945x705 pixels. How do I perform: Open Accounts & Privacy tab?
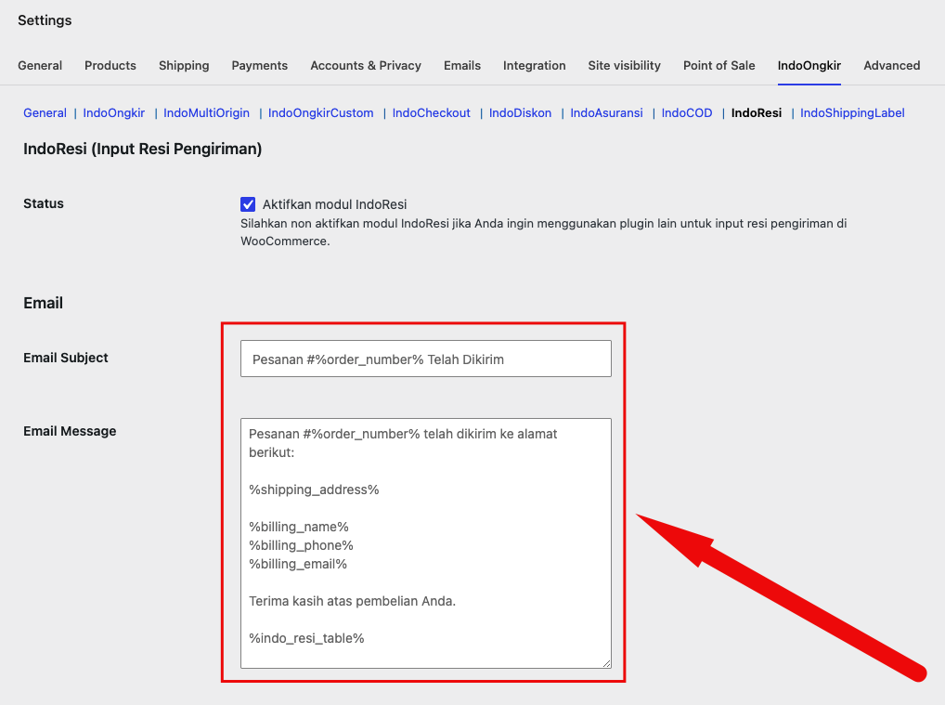point(366,65)
